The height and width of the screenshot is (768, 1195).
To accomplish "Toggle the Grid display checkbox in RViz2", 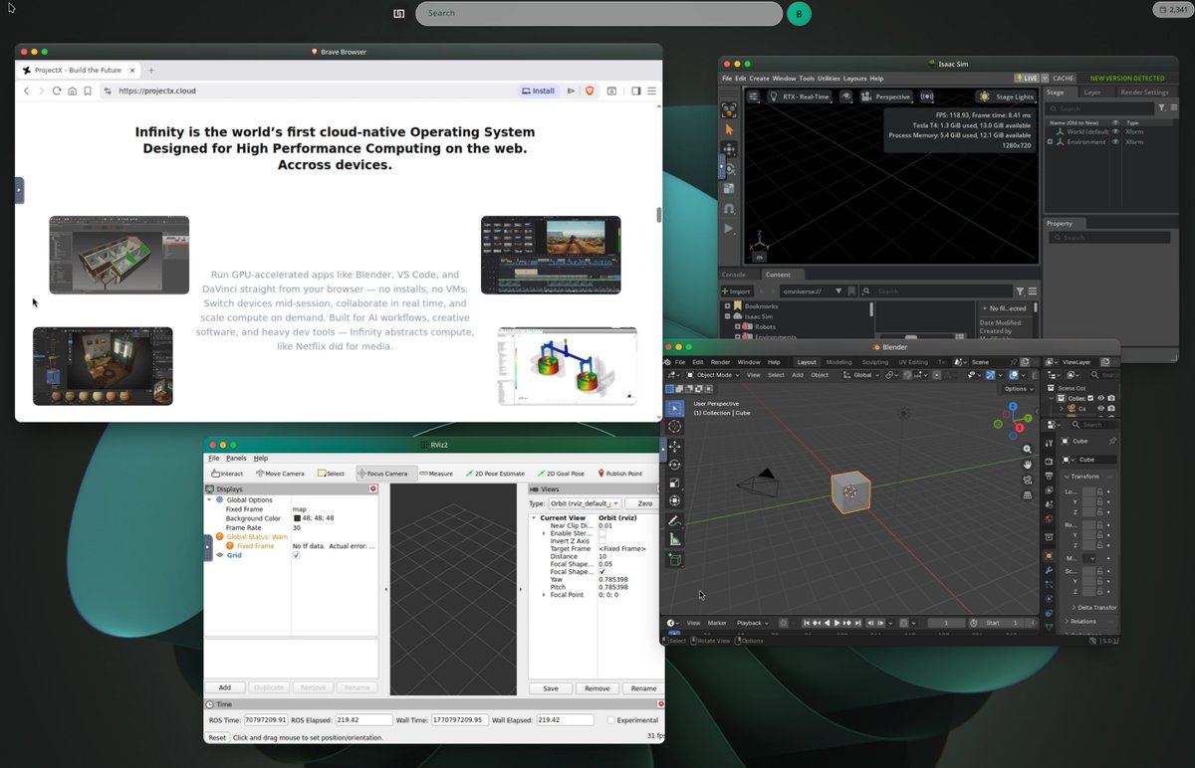I will (296, 555).
